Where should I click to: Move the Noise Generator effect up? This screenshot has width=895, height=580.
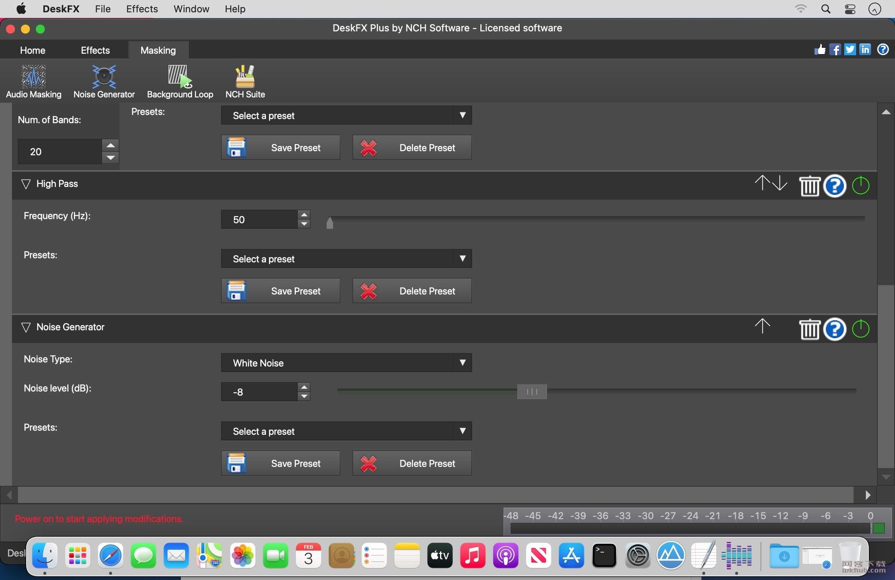pyautogui.click(x=762, y=326)
